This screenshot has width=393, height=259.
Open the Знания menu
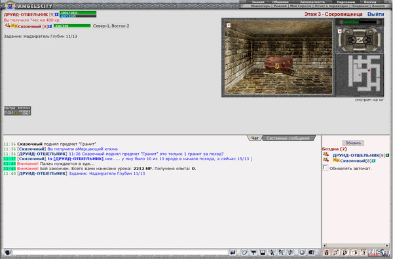[258, 2]
